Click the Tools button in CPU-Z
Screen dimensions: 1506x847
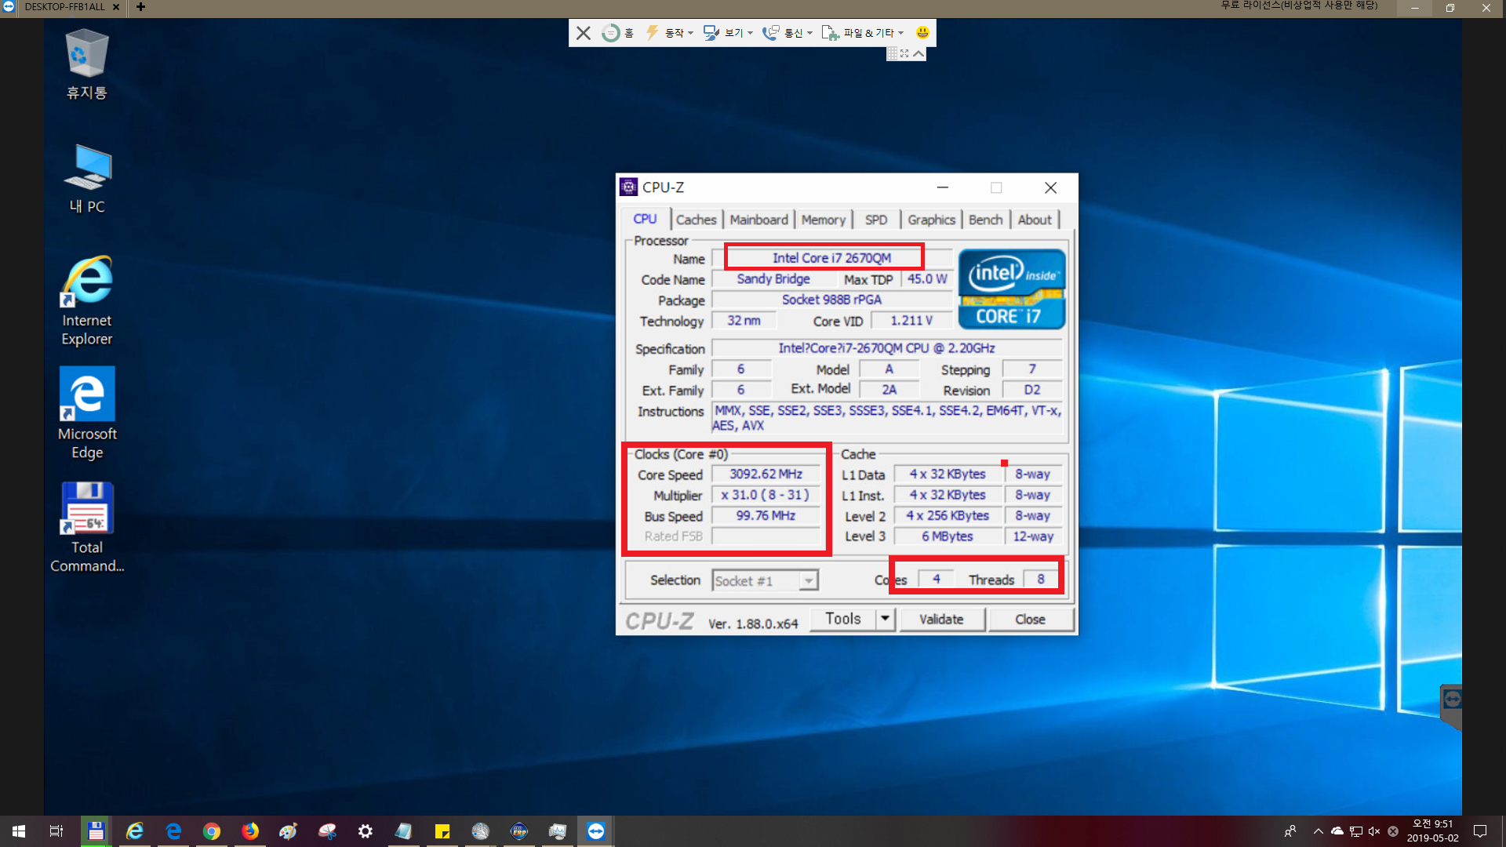click(842, 619)
